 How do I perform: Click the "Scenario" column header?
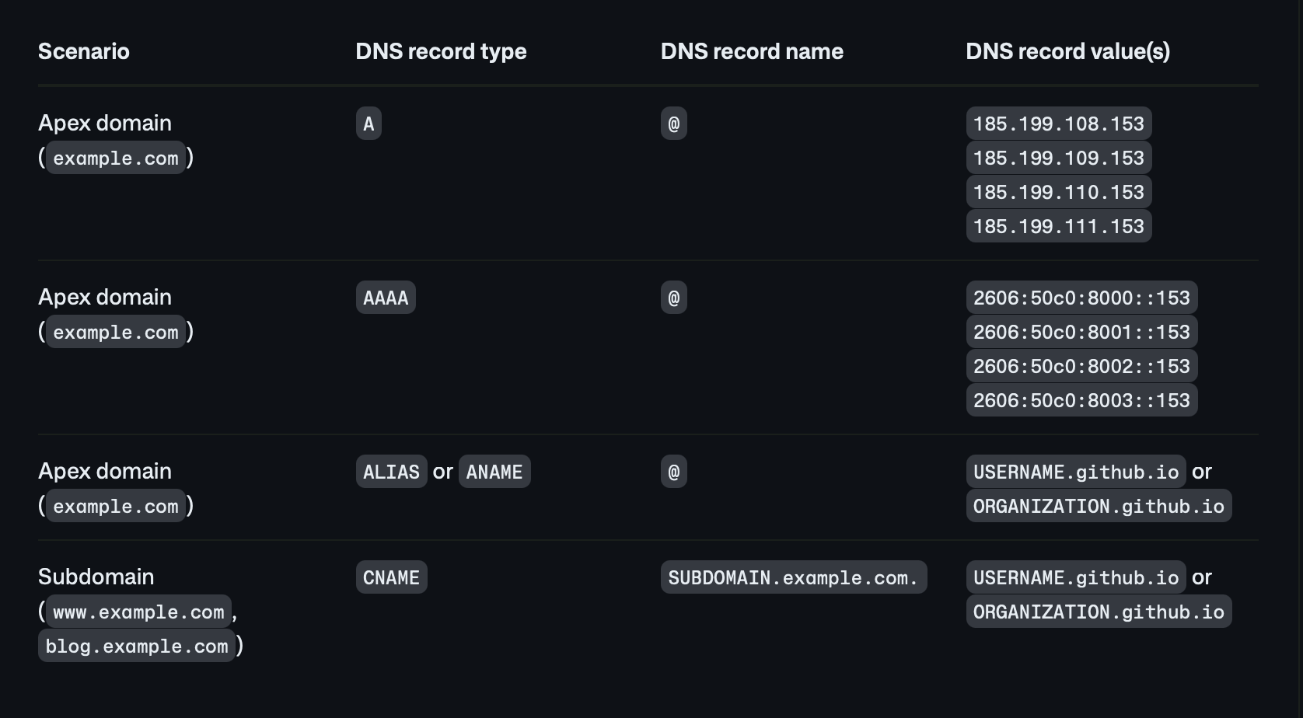pos(84,51)
